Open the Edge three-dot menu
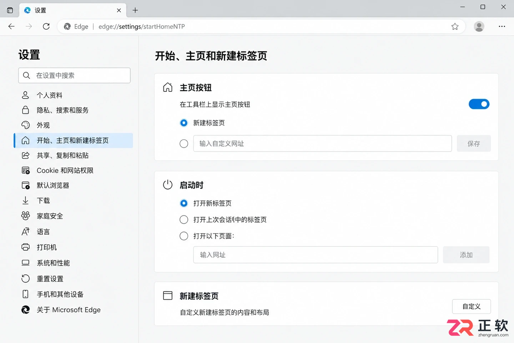The width and height of the screenshot is (514, 343). 502,26
